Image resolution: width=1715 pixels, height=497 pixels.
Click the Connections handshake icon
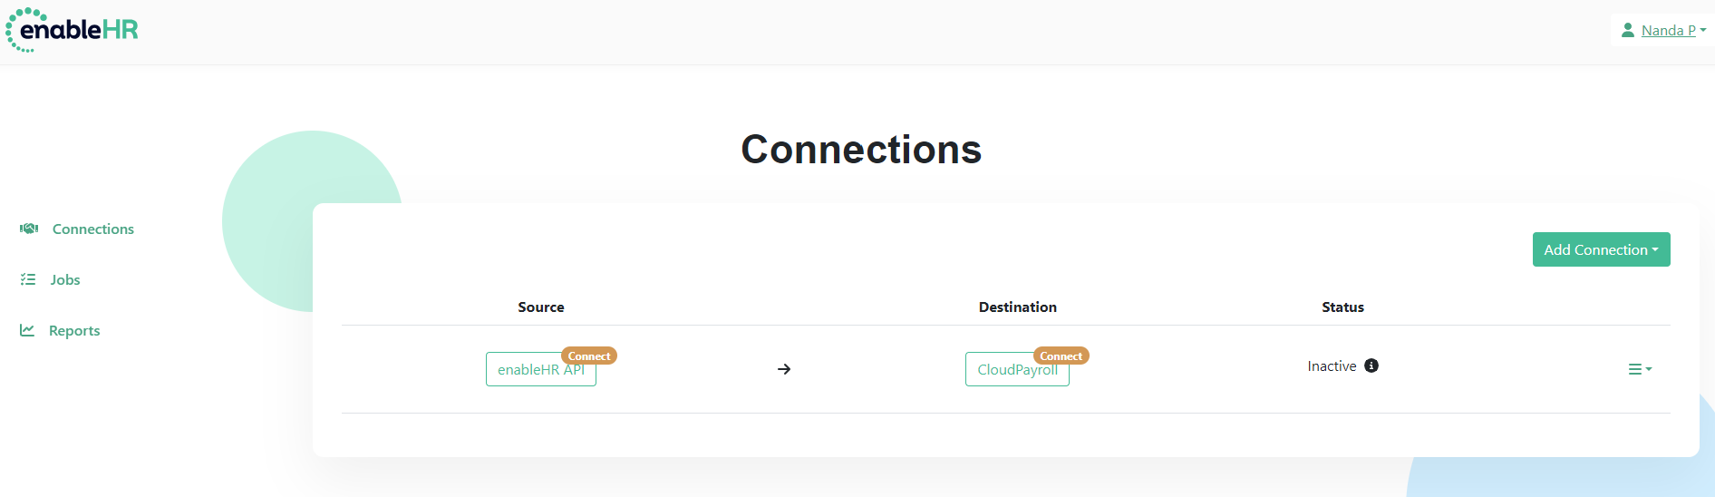(29, 229)
